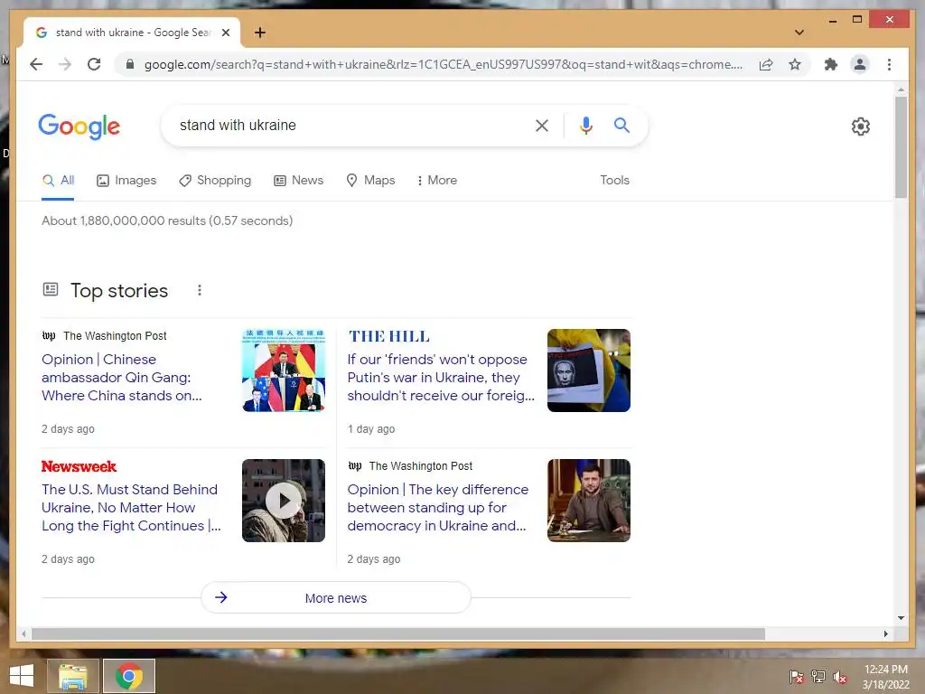Click the Chinese ambassador article thumbnail
The width and height of the screenshot is (925, 694).
point(284,370)
